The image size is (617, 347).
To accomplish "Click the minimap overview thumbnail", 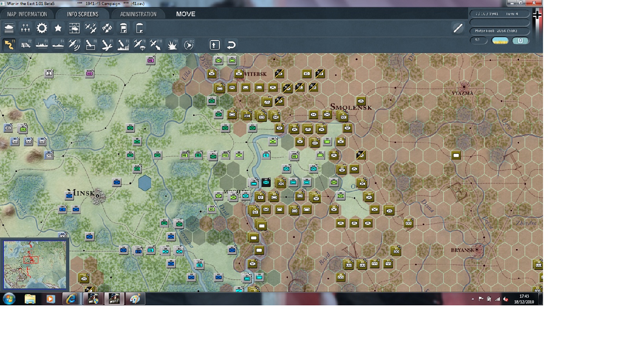I will (x=35, y=265).
